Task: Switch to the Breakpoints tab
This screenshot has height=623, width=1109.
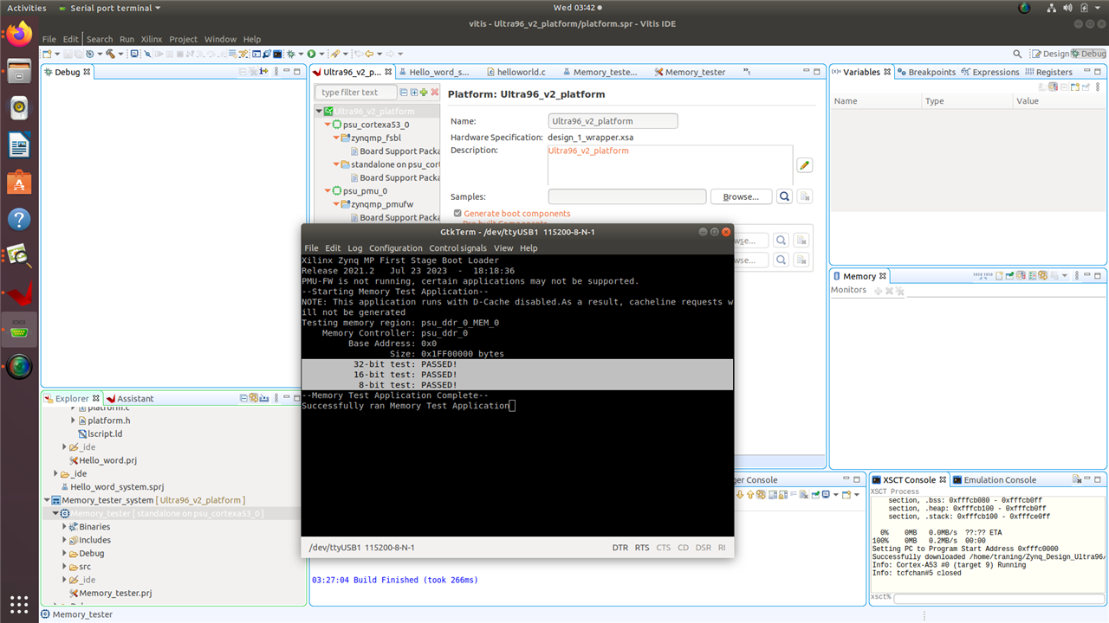Action: click(x=926, y=72)
